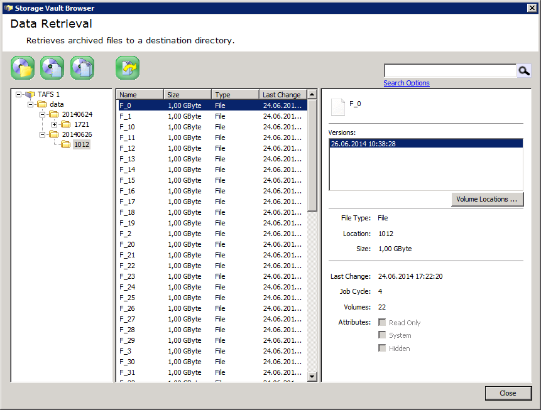Click the 20140626 folder icon
The image size is (541, 410).
click(x=54, y=134)
